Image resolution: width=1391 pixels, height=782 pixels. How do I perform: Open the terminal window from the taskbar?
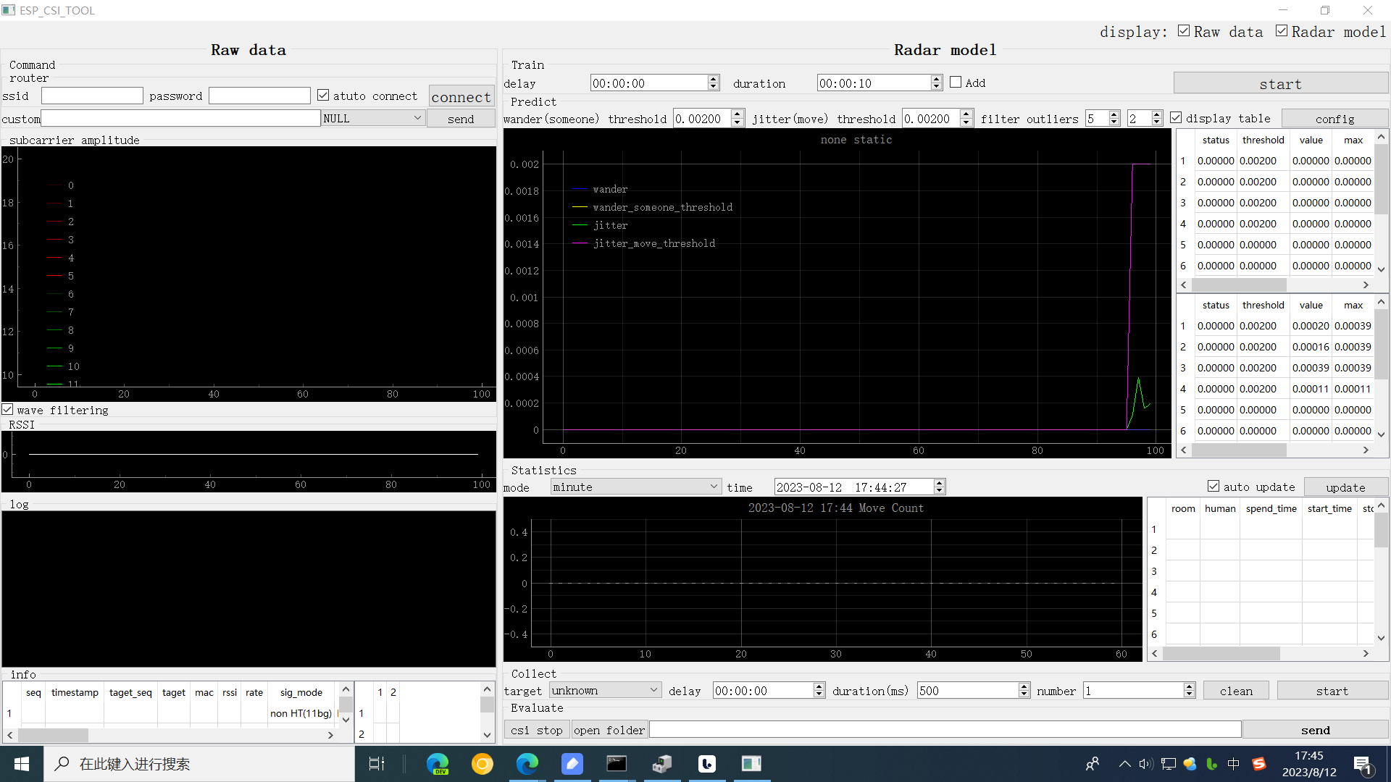coord(617,764)
